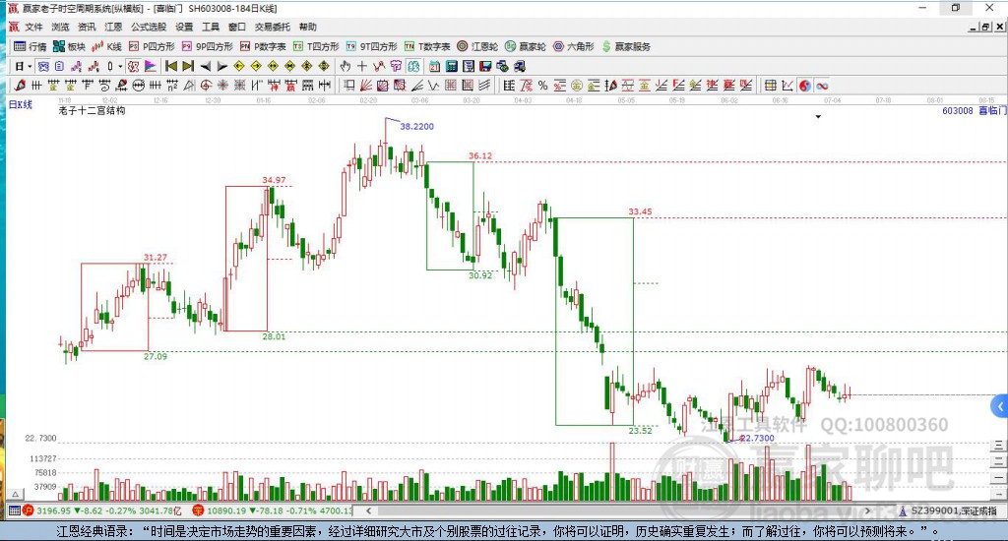Open the 浏览 menu
Viewport: 1008px width, 541px height.
(x=60, y=27)
